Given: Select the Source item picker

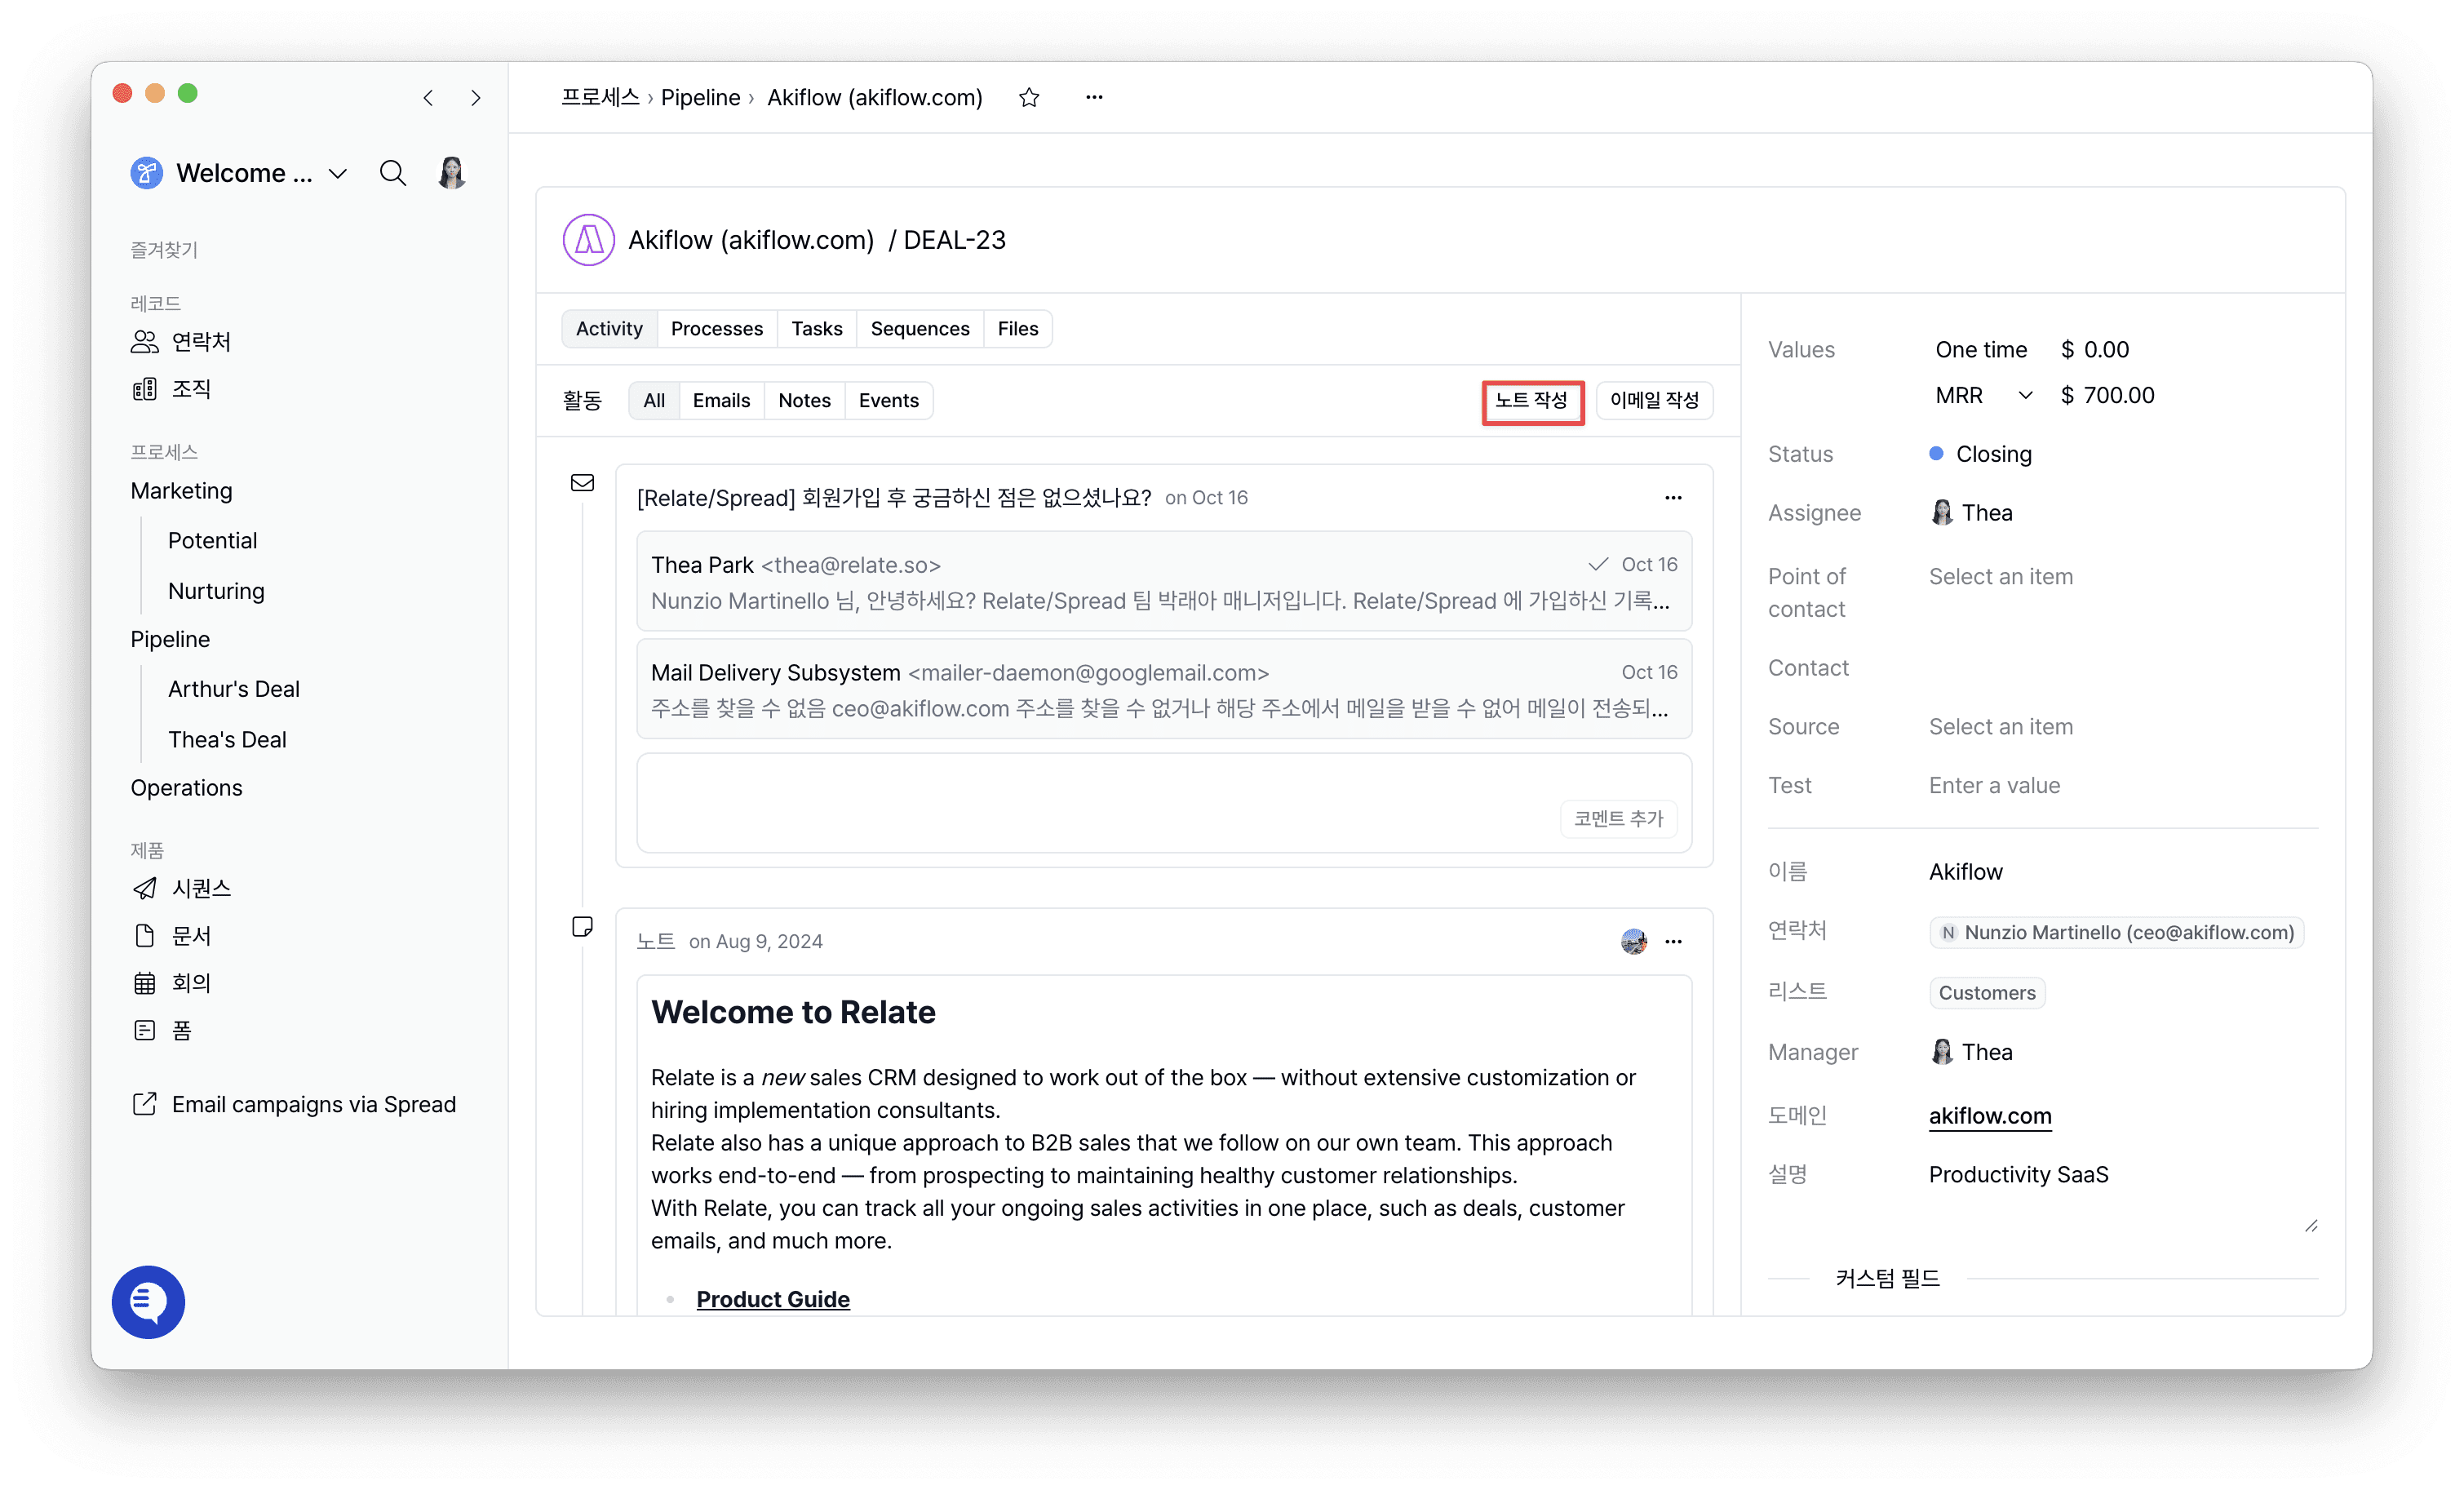Looking at the screenshot, I should tap(2000, 727).
